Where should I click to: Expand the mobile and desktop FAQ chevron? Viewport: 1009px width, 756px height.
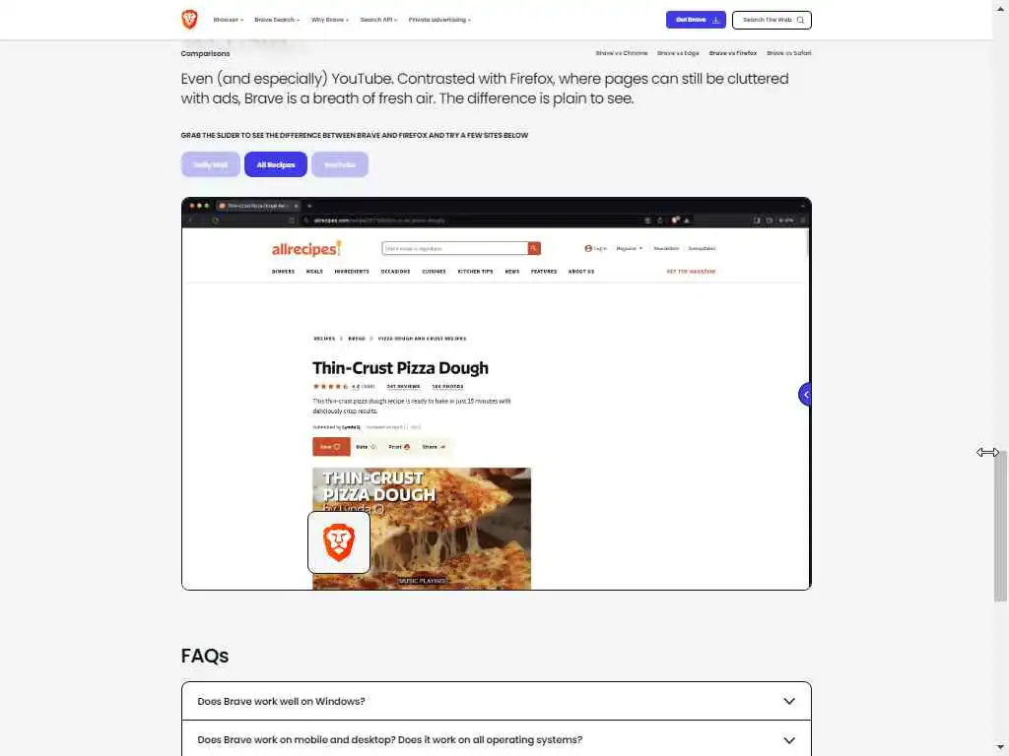tap(789, 740)
